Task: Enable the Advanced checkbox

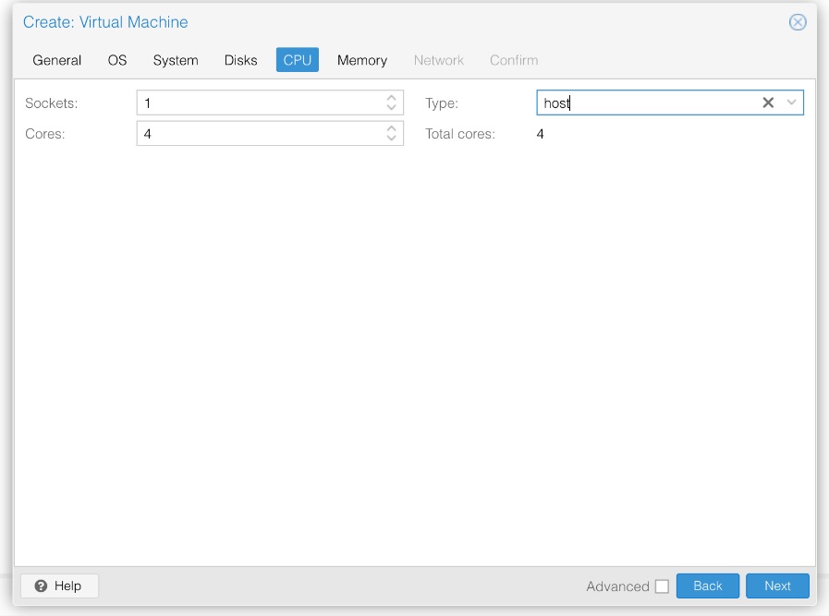Action: [x=662, y=586]
